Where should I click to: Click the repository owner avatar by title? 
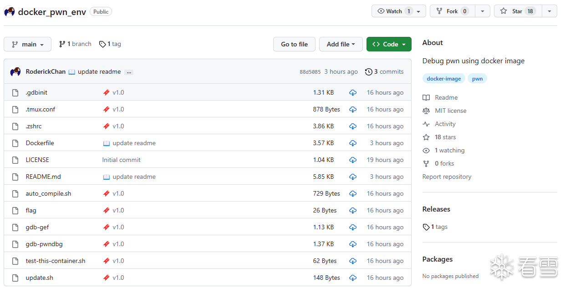coord(10,12)
